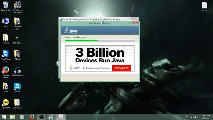Image resolution: width=213 pixels, height=120 pixels.
Task: Launch the TeamViewer 10 shortcut
Action: pos(6,56)
